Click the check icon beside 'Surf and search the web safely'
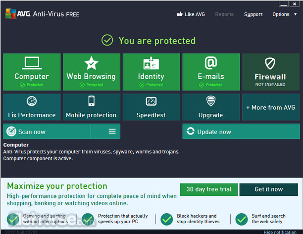 point(241,219)
